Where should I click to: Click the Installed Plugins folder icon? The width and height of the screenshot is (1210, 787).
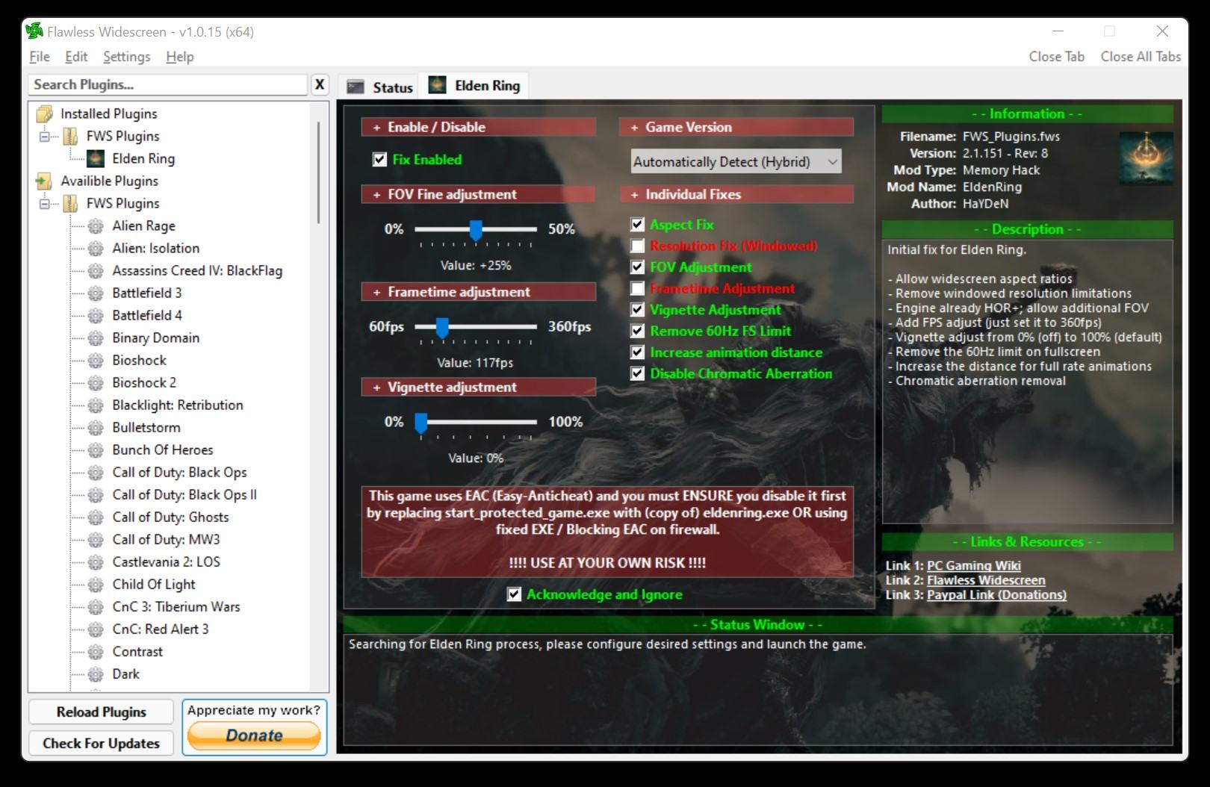click(44, 113)
